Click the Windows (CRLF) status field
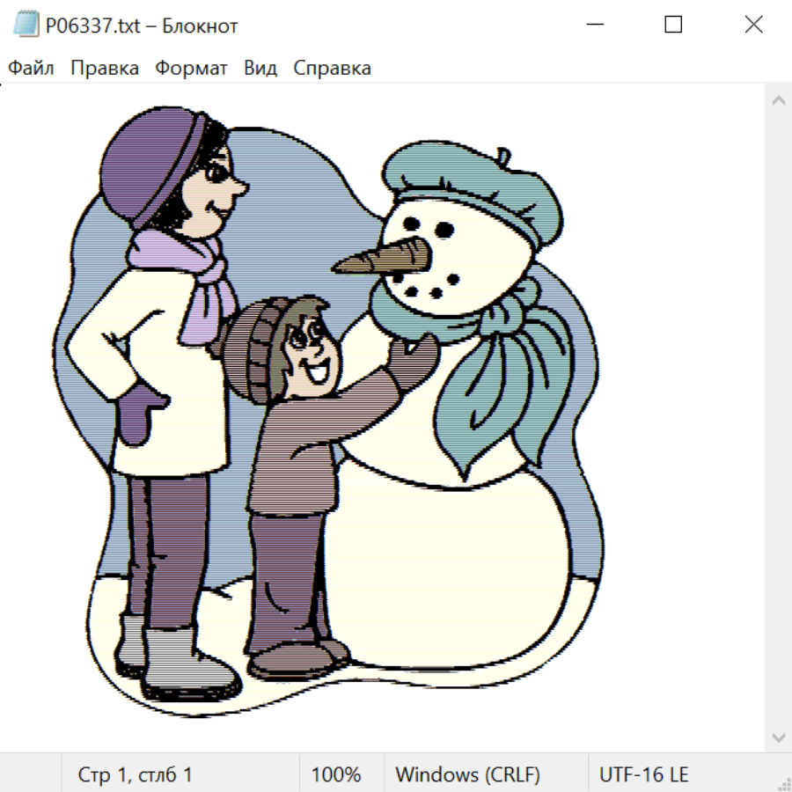Viewport: 792px width, 792px height. point(467,775)
